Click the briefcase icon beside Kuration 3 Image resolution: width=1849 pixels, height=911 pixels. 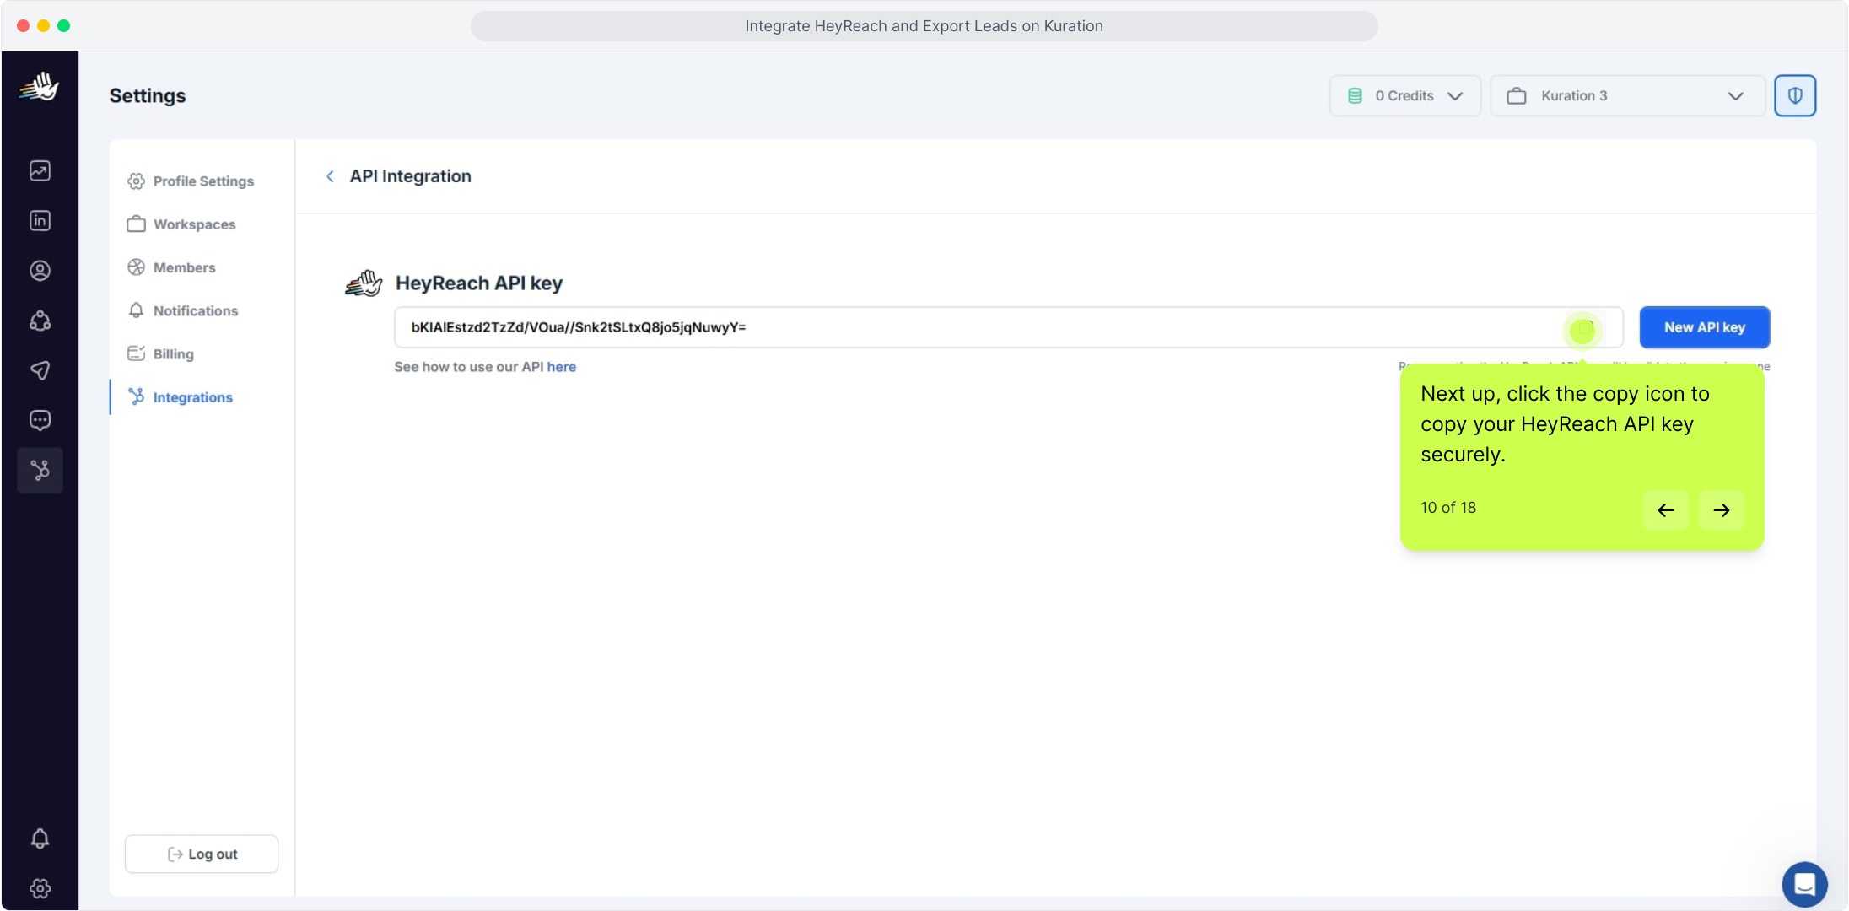point(1517,96)
